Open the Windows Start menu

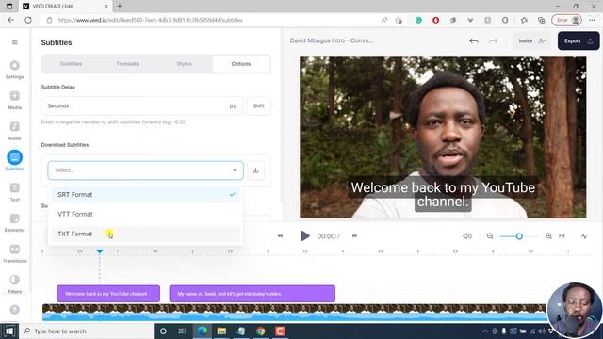click(x=9, y=331)
